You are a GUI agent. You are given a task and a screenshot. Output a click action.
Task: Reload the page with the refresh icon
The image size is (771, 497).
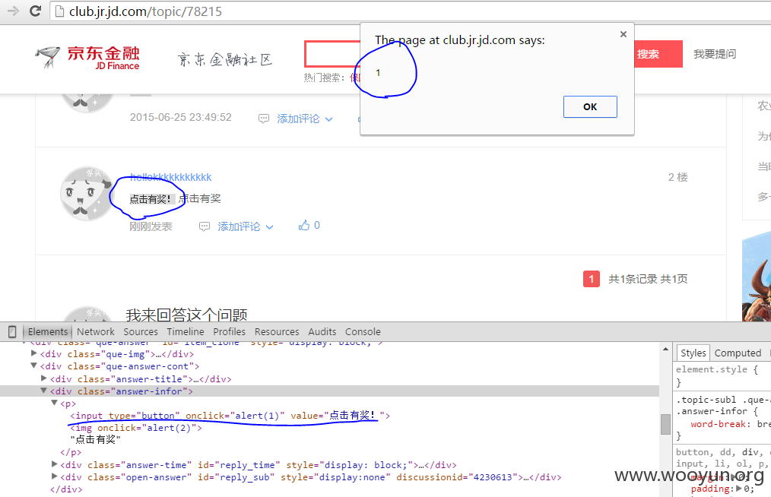pos(35,11)
